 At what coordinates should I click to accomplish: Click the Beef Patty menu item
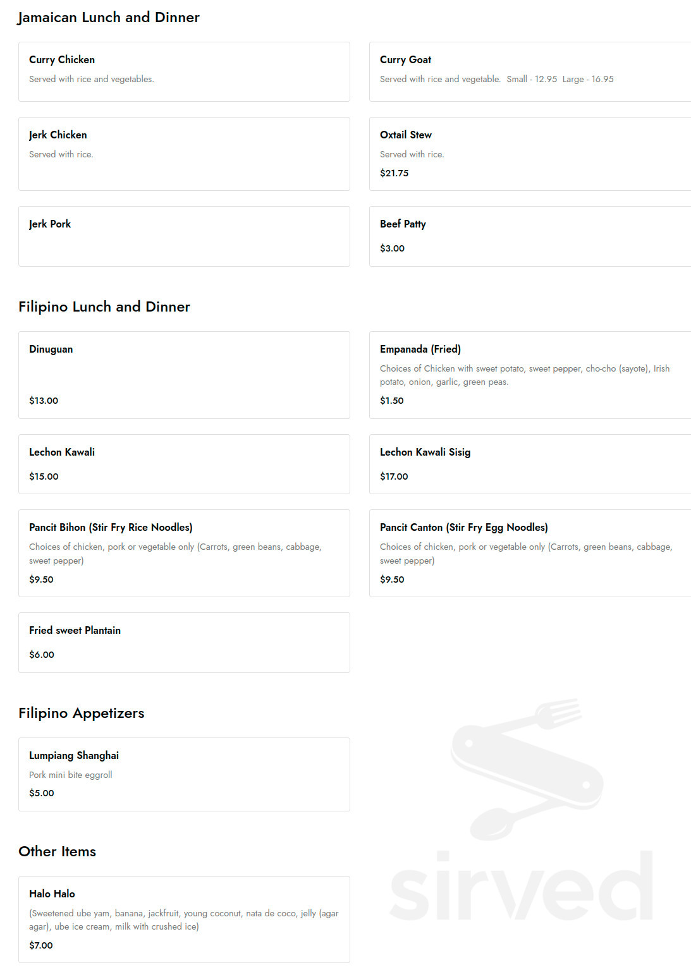530,236
